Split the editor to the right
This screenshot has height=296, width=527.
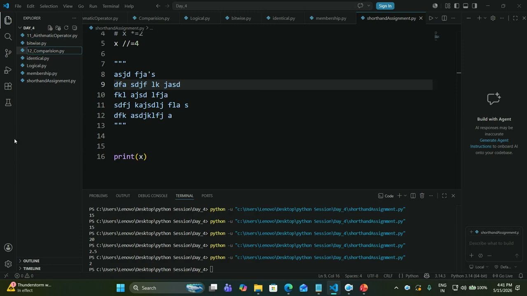pyautogui.click(x=444, y=18)
